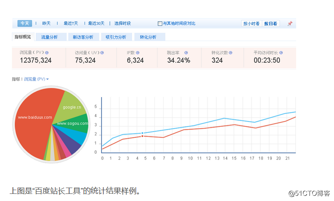
Task: Click the UV value 75,324
Action: click(85, 60)
